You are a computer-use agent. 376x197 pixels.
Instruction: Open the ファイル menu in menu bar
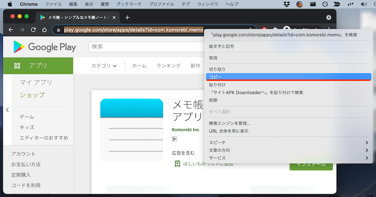pyautogui.click(x=53, y=4)
